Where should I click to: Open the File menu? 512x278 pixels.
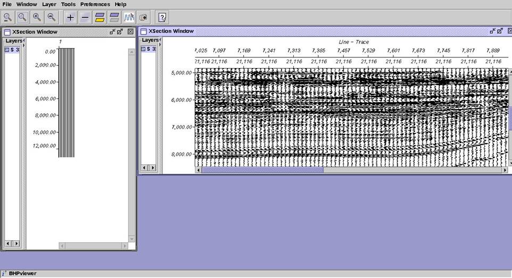7,4
